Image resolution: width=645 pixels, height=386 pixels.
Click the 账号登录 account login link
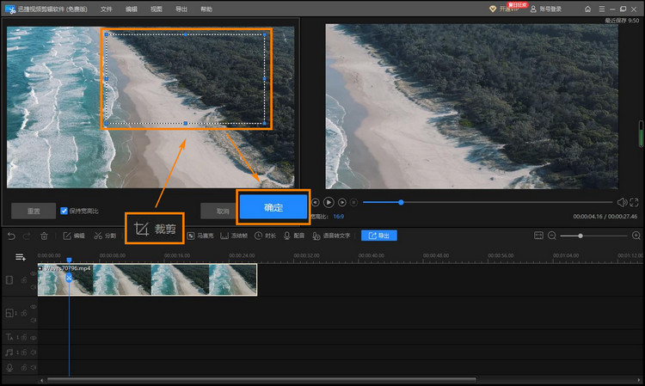point(546,9)
